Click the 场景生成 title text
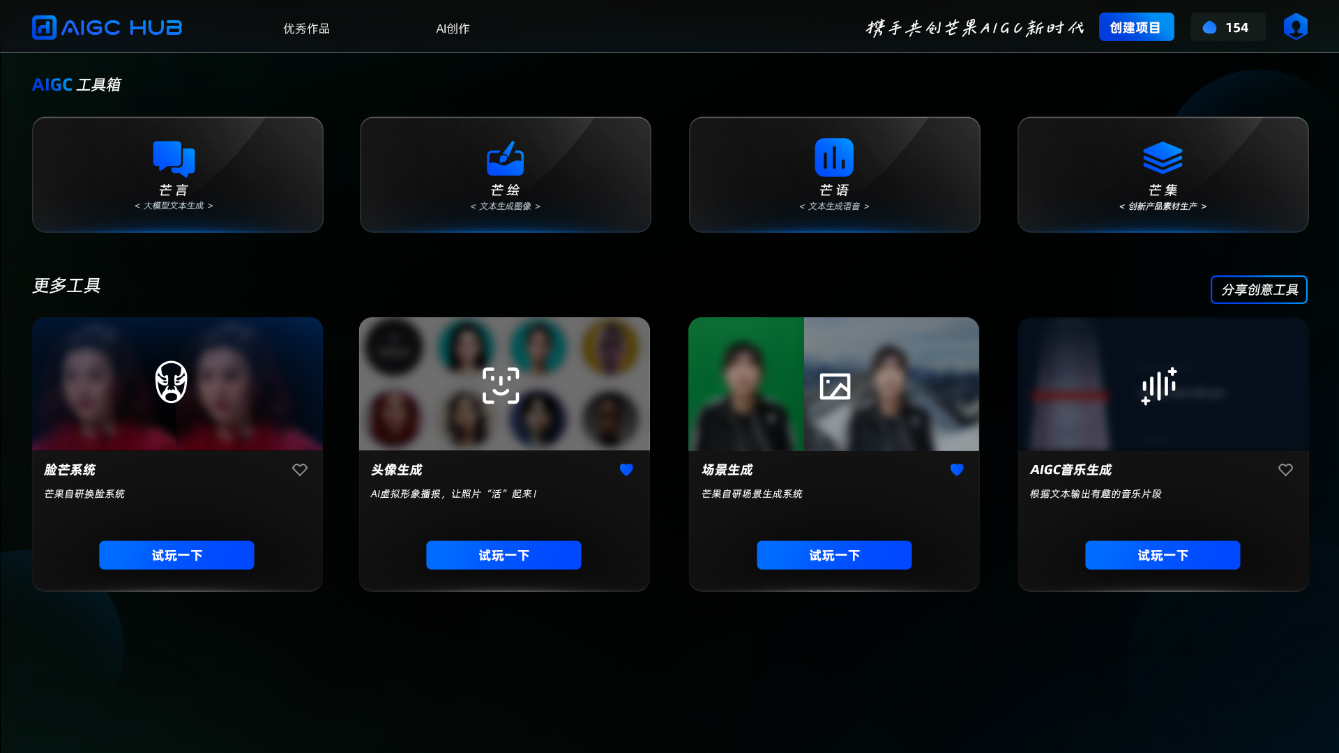Viewport: 1339px width, 753px height. [x=727, y=470]
